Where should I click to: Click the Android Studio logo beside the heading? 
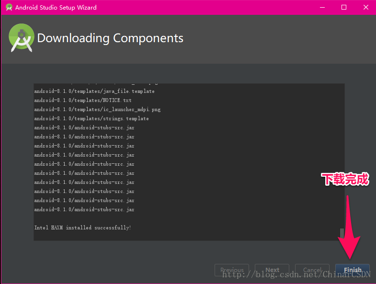pos(22,38)
